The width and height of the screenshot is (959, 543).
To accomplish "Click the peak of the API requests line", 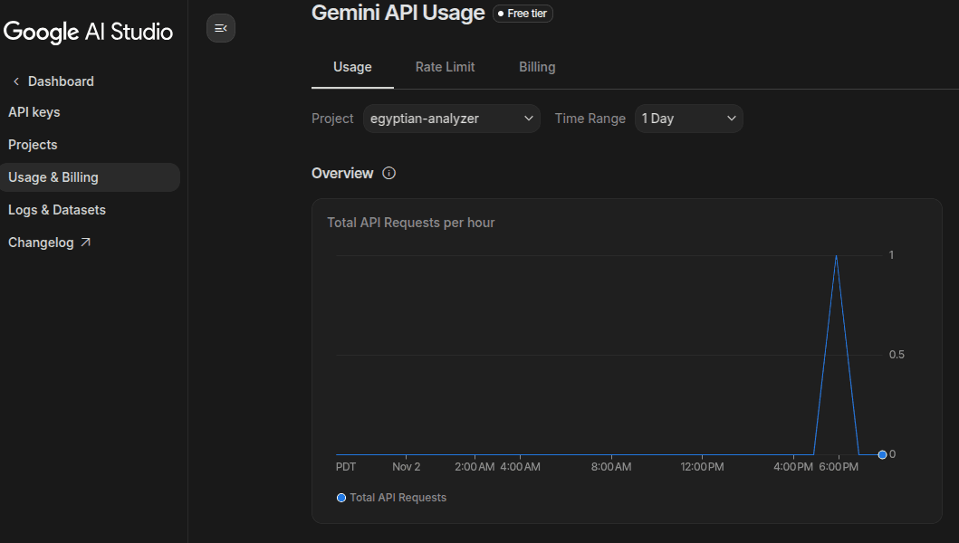I will pyautogui.click(x=836, y=256).
